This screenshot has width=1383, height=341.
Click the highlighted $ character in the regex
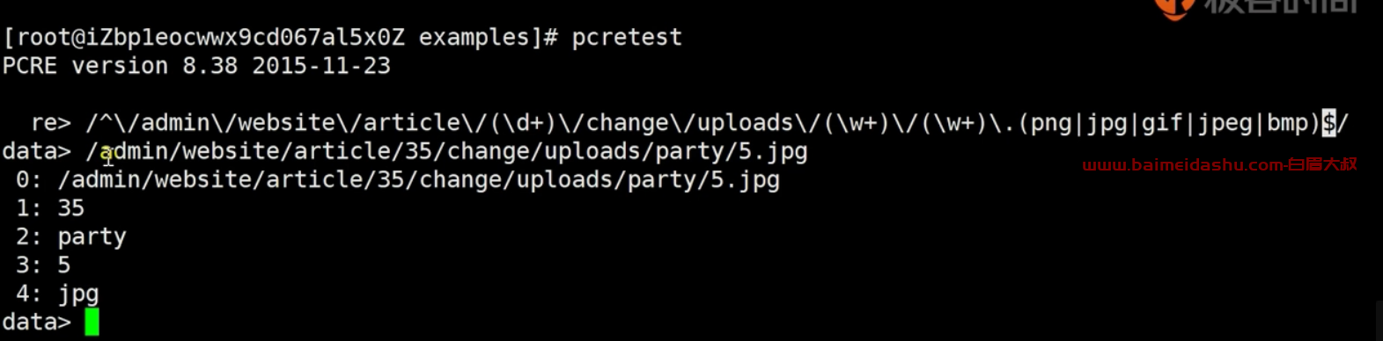pos(1328,123)
